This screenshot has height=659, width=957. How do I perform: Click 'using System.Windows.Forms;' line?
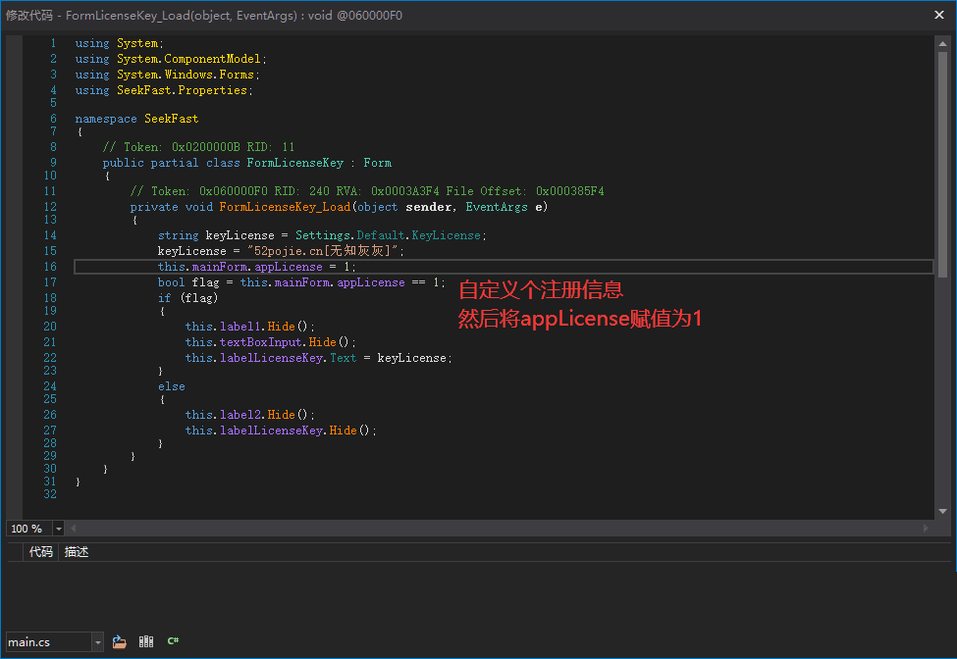pos(167,75)
